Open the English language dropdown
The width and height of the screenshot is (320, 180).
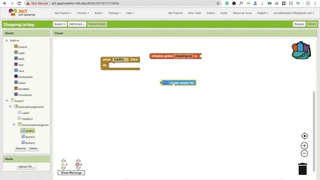coord(262,13)
